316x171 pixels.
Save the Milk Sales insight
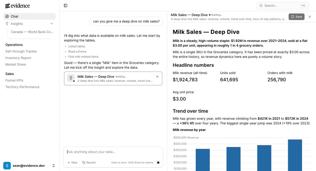coord(297,17)
